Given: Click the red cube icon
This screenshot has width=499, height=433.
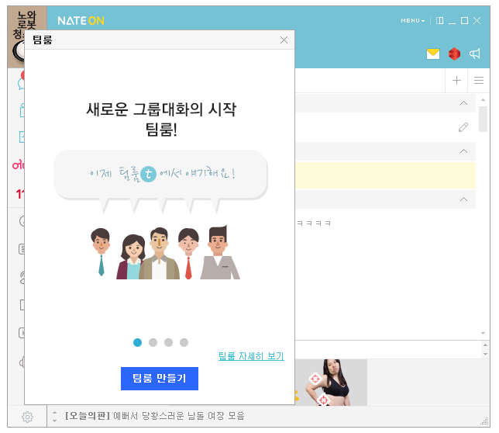Looking at the screenshot, I should (x=454, y=54).
